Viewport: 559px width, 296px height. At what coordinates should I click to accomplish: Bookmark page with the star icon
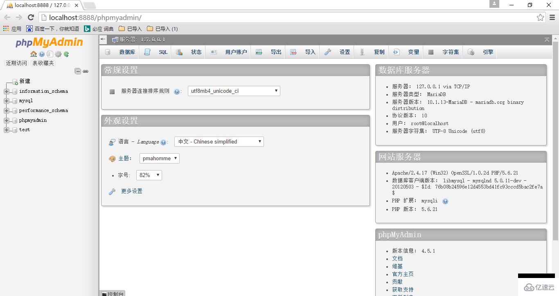point(541,18)
